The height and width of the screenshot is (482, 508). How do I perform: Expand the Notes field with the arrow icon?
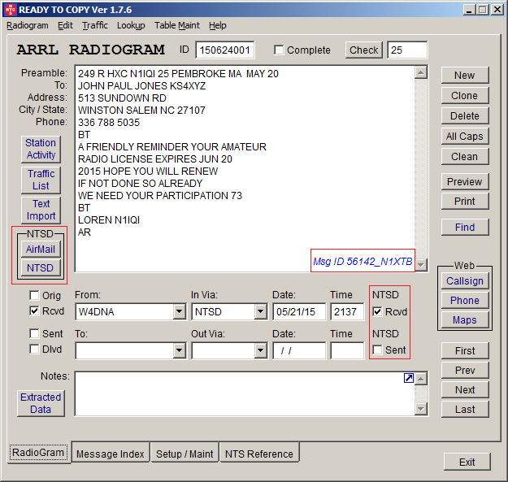click(409, 378)
